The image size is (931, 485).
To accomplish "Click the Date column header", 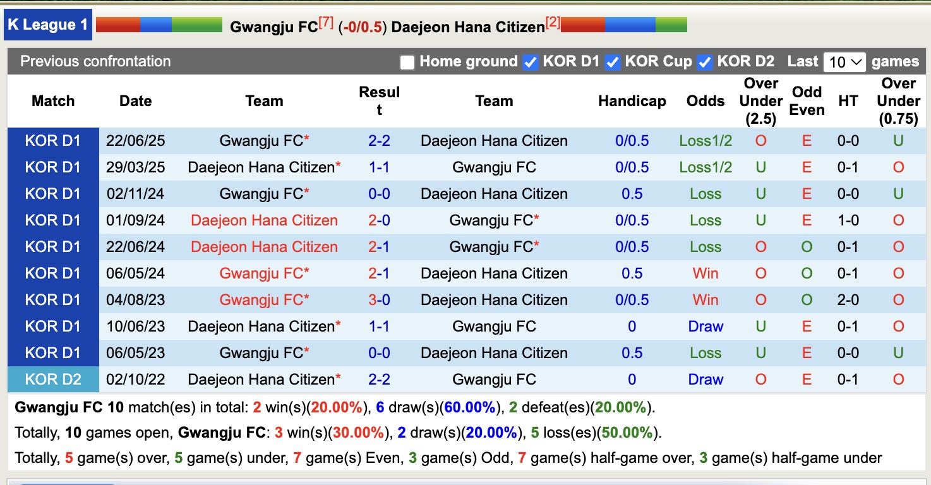I will (135, 101).
